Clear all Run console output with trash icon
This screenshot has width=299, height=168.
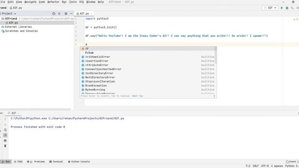5,146
